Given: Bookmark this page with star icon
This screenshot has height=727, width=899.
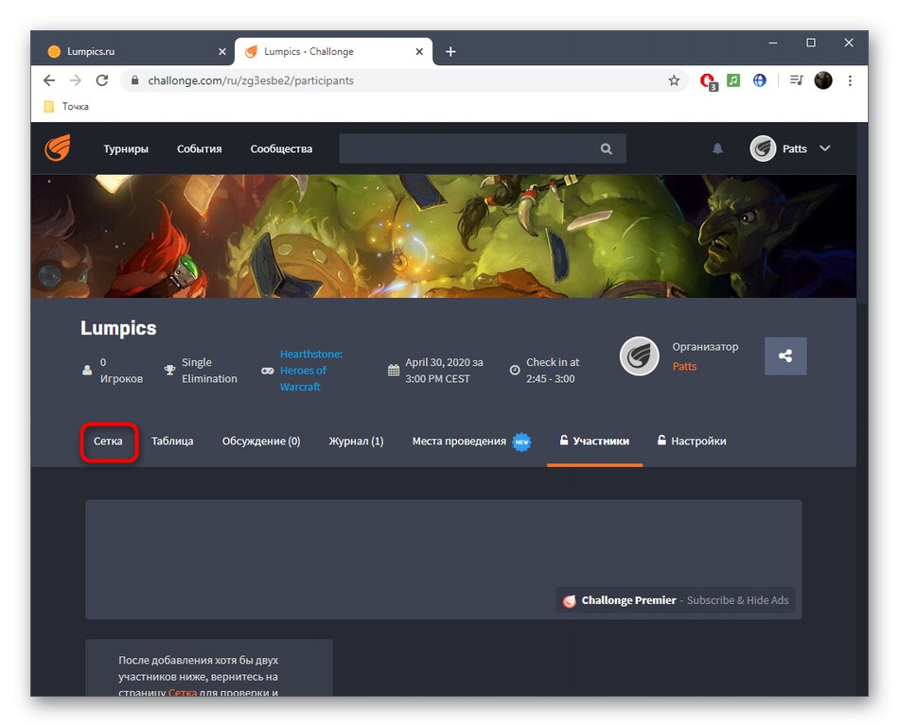Looking at the screenshot, I should [x=674, y=80].
